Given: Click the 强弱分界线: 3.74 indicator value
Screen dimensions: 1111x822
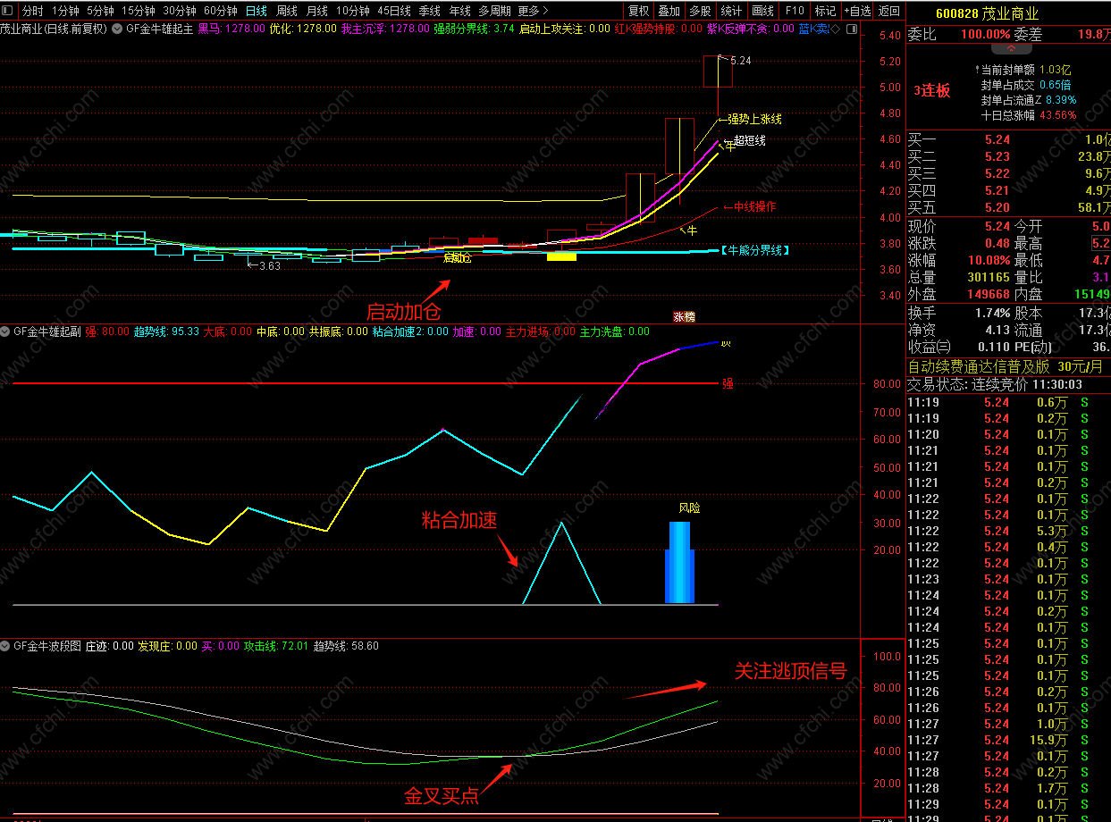Looking at the screenshot, I should [474, 29].
